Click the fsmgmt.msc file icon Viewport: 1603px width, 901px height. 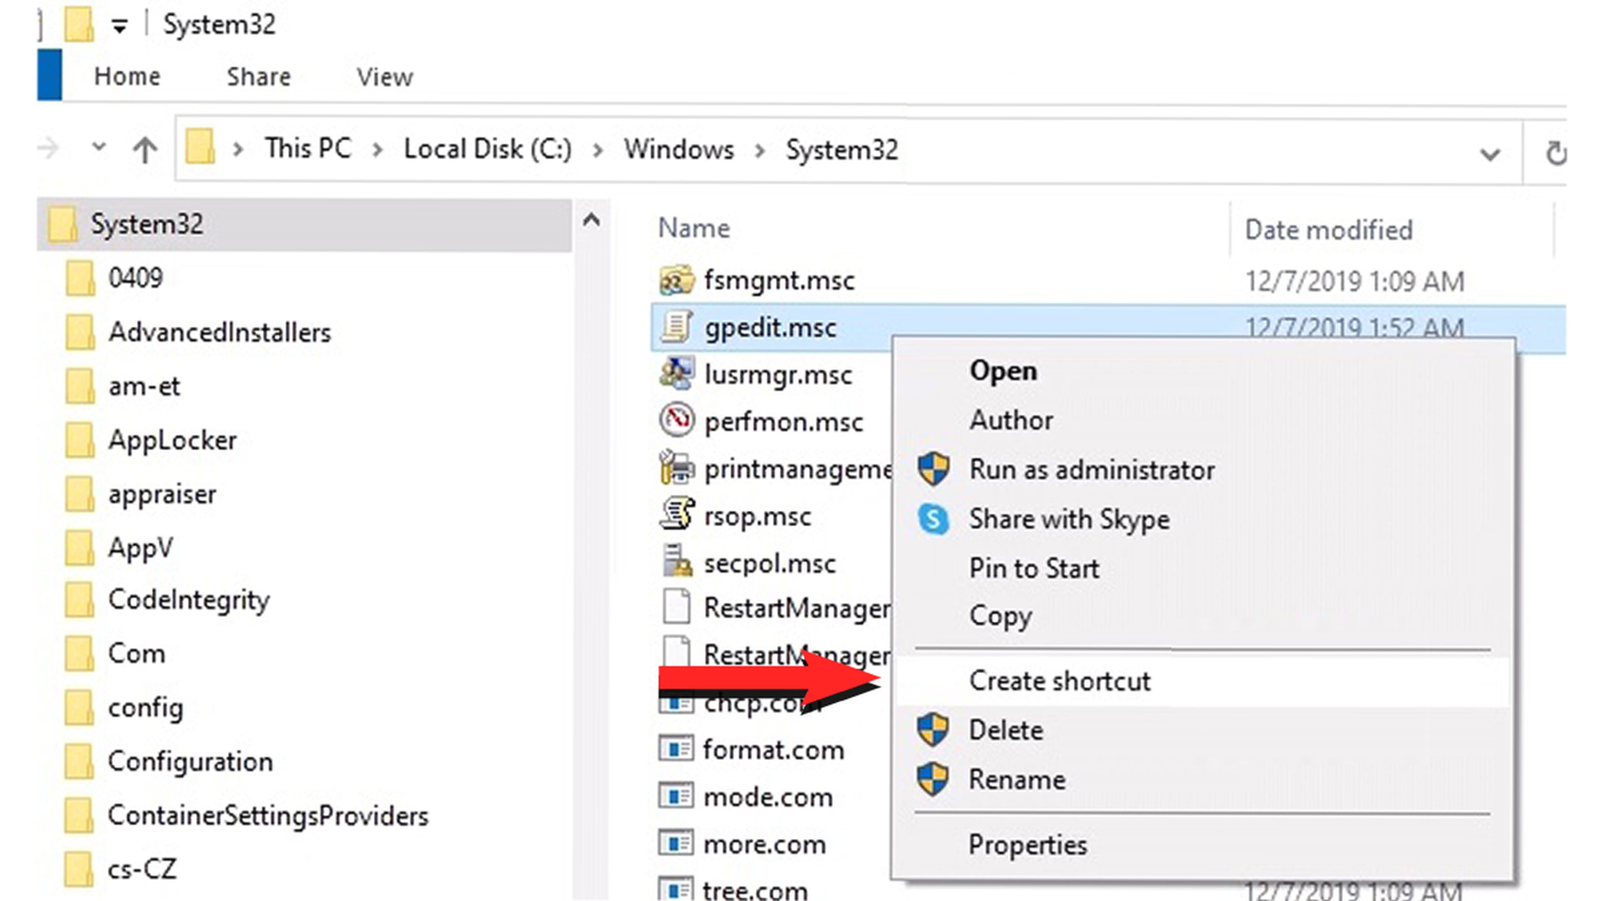tap(676, 280)
